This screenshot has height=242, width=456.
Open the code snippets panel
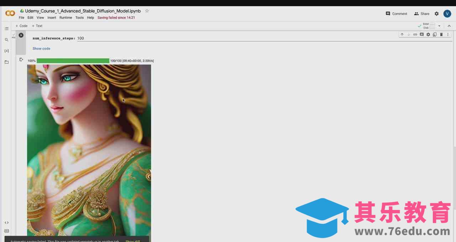coord(6,222)
